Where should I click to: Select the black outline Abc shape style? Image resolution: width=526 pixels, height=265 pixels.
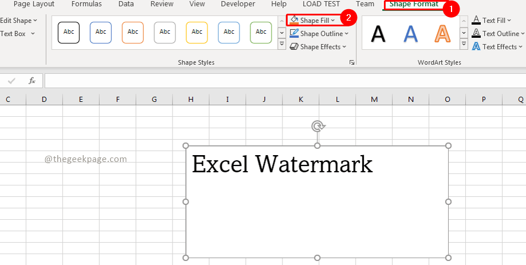pos(69,33)
